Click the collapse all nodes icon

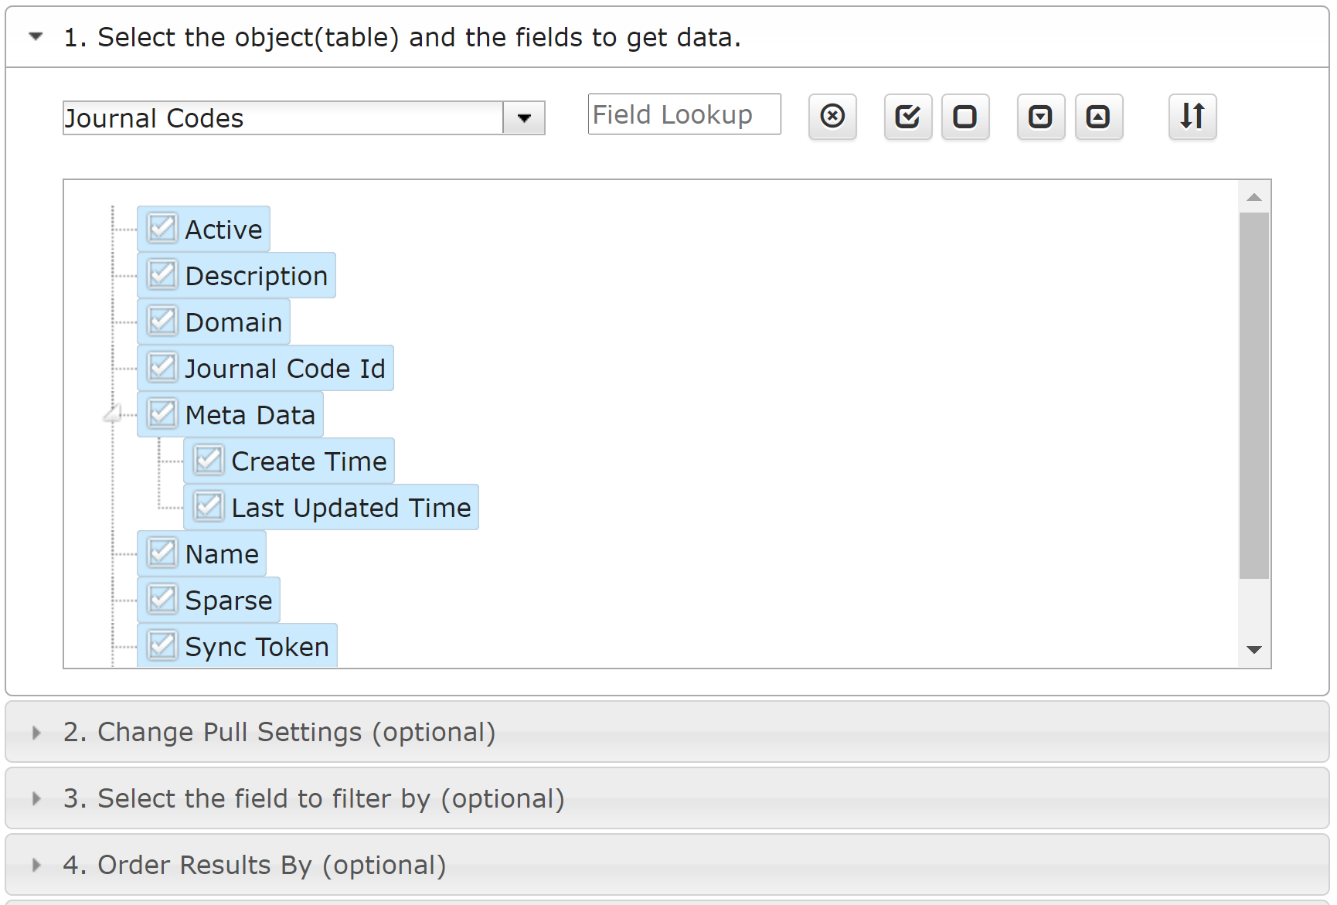pos(1098,117)
